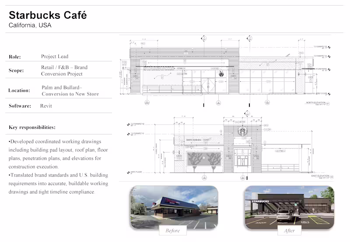Click the small siren logo on north elevation
The image size is (350, 242).
[x=221, y=74]
